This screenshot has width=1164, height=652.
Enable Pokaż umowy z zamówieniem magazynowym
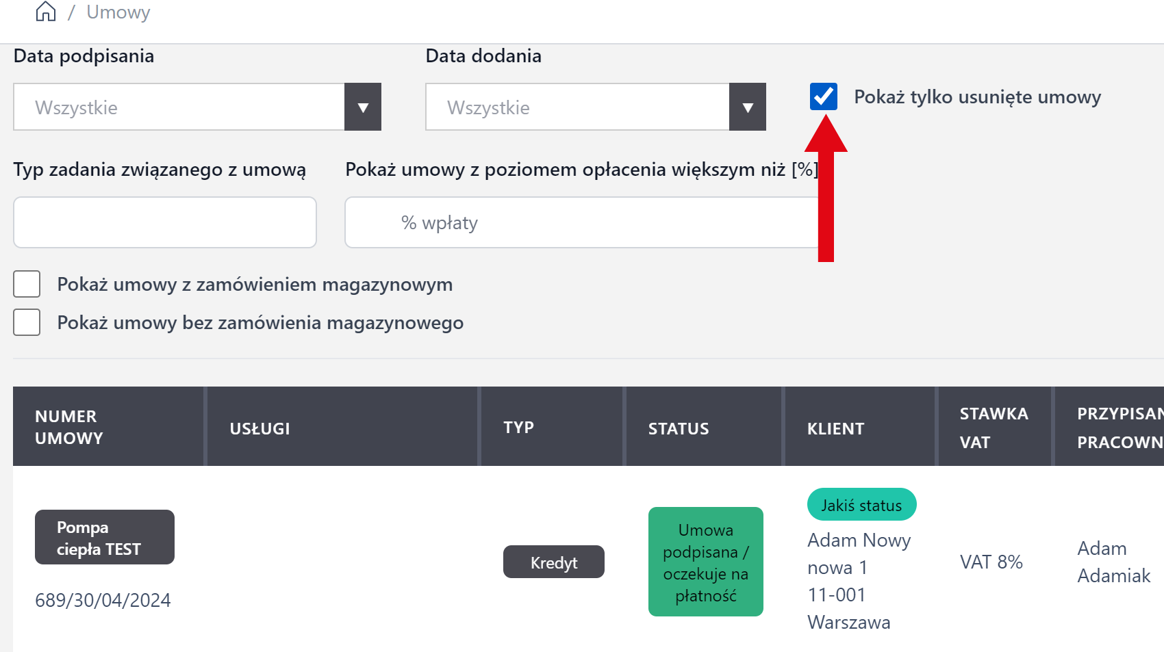click(27, 284)
